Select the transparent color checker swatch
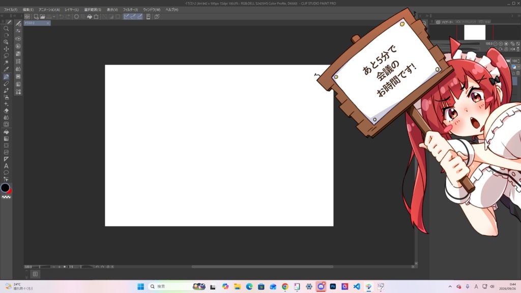Image resolution: width=521 pixels, height=293 pixels. pyautogui.click(x=6, y=197)
